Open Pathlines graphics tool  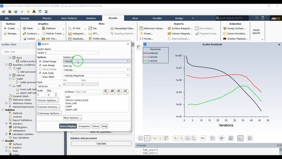click(49, 28)
